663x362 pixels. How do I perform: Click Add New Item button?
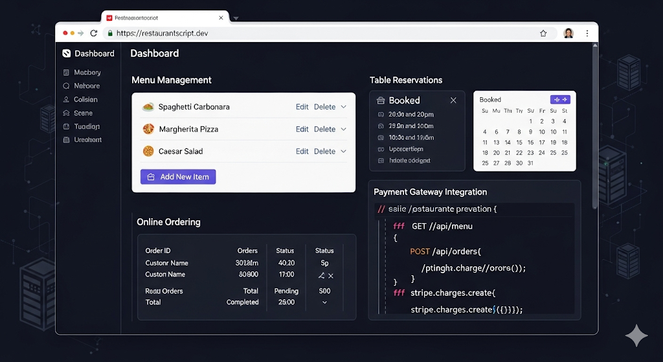(178, 177)
